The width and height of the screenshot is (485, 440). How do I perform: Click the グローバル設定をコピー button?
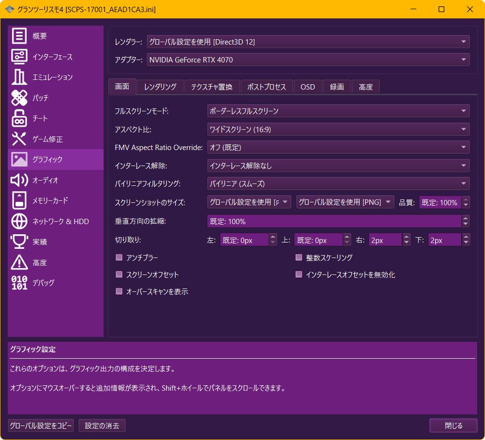pos(41,426)
